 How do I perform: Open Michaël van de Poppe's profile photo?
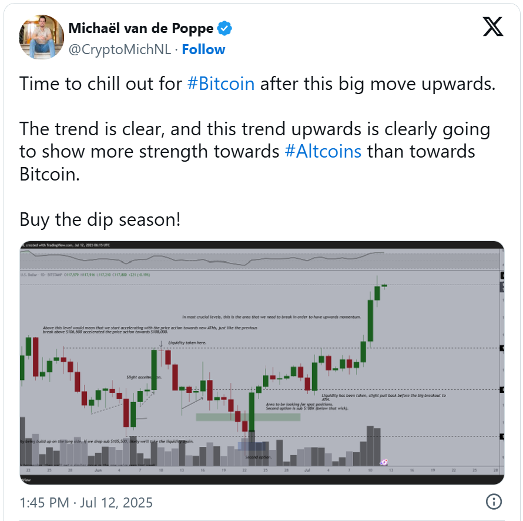pos(41,37)
